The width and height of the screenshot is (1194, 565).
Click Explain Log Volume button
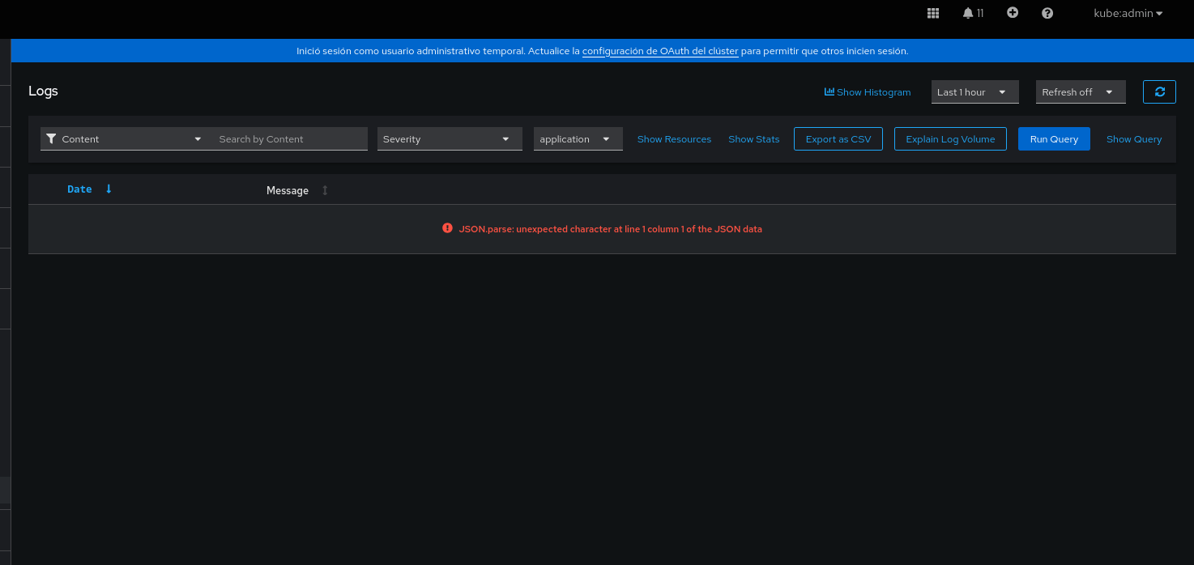[x=950, y=138]
